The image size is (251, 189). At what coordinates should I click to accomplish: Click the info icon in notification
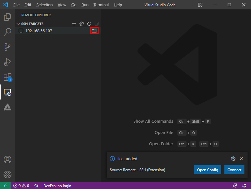pos(112,159)
